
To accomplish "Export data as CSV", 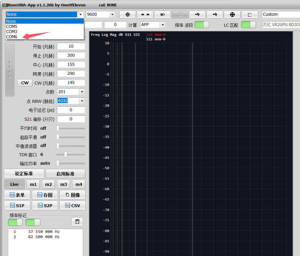I will click(x=72, y=205).
